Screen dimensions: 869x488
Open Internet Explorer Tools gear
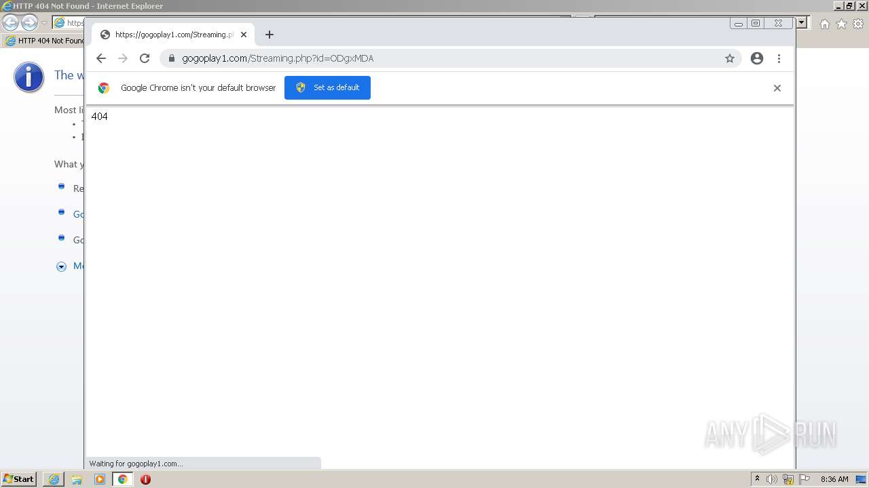tap(858, 24)
